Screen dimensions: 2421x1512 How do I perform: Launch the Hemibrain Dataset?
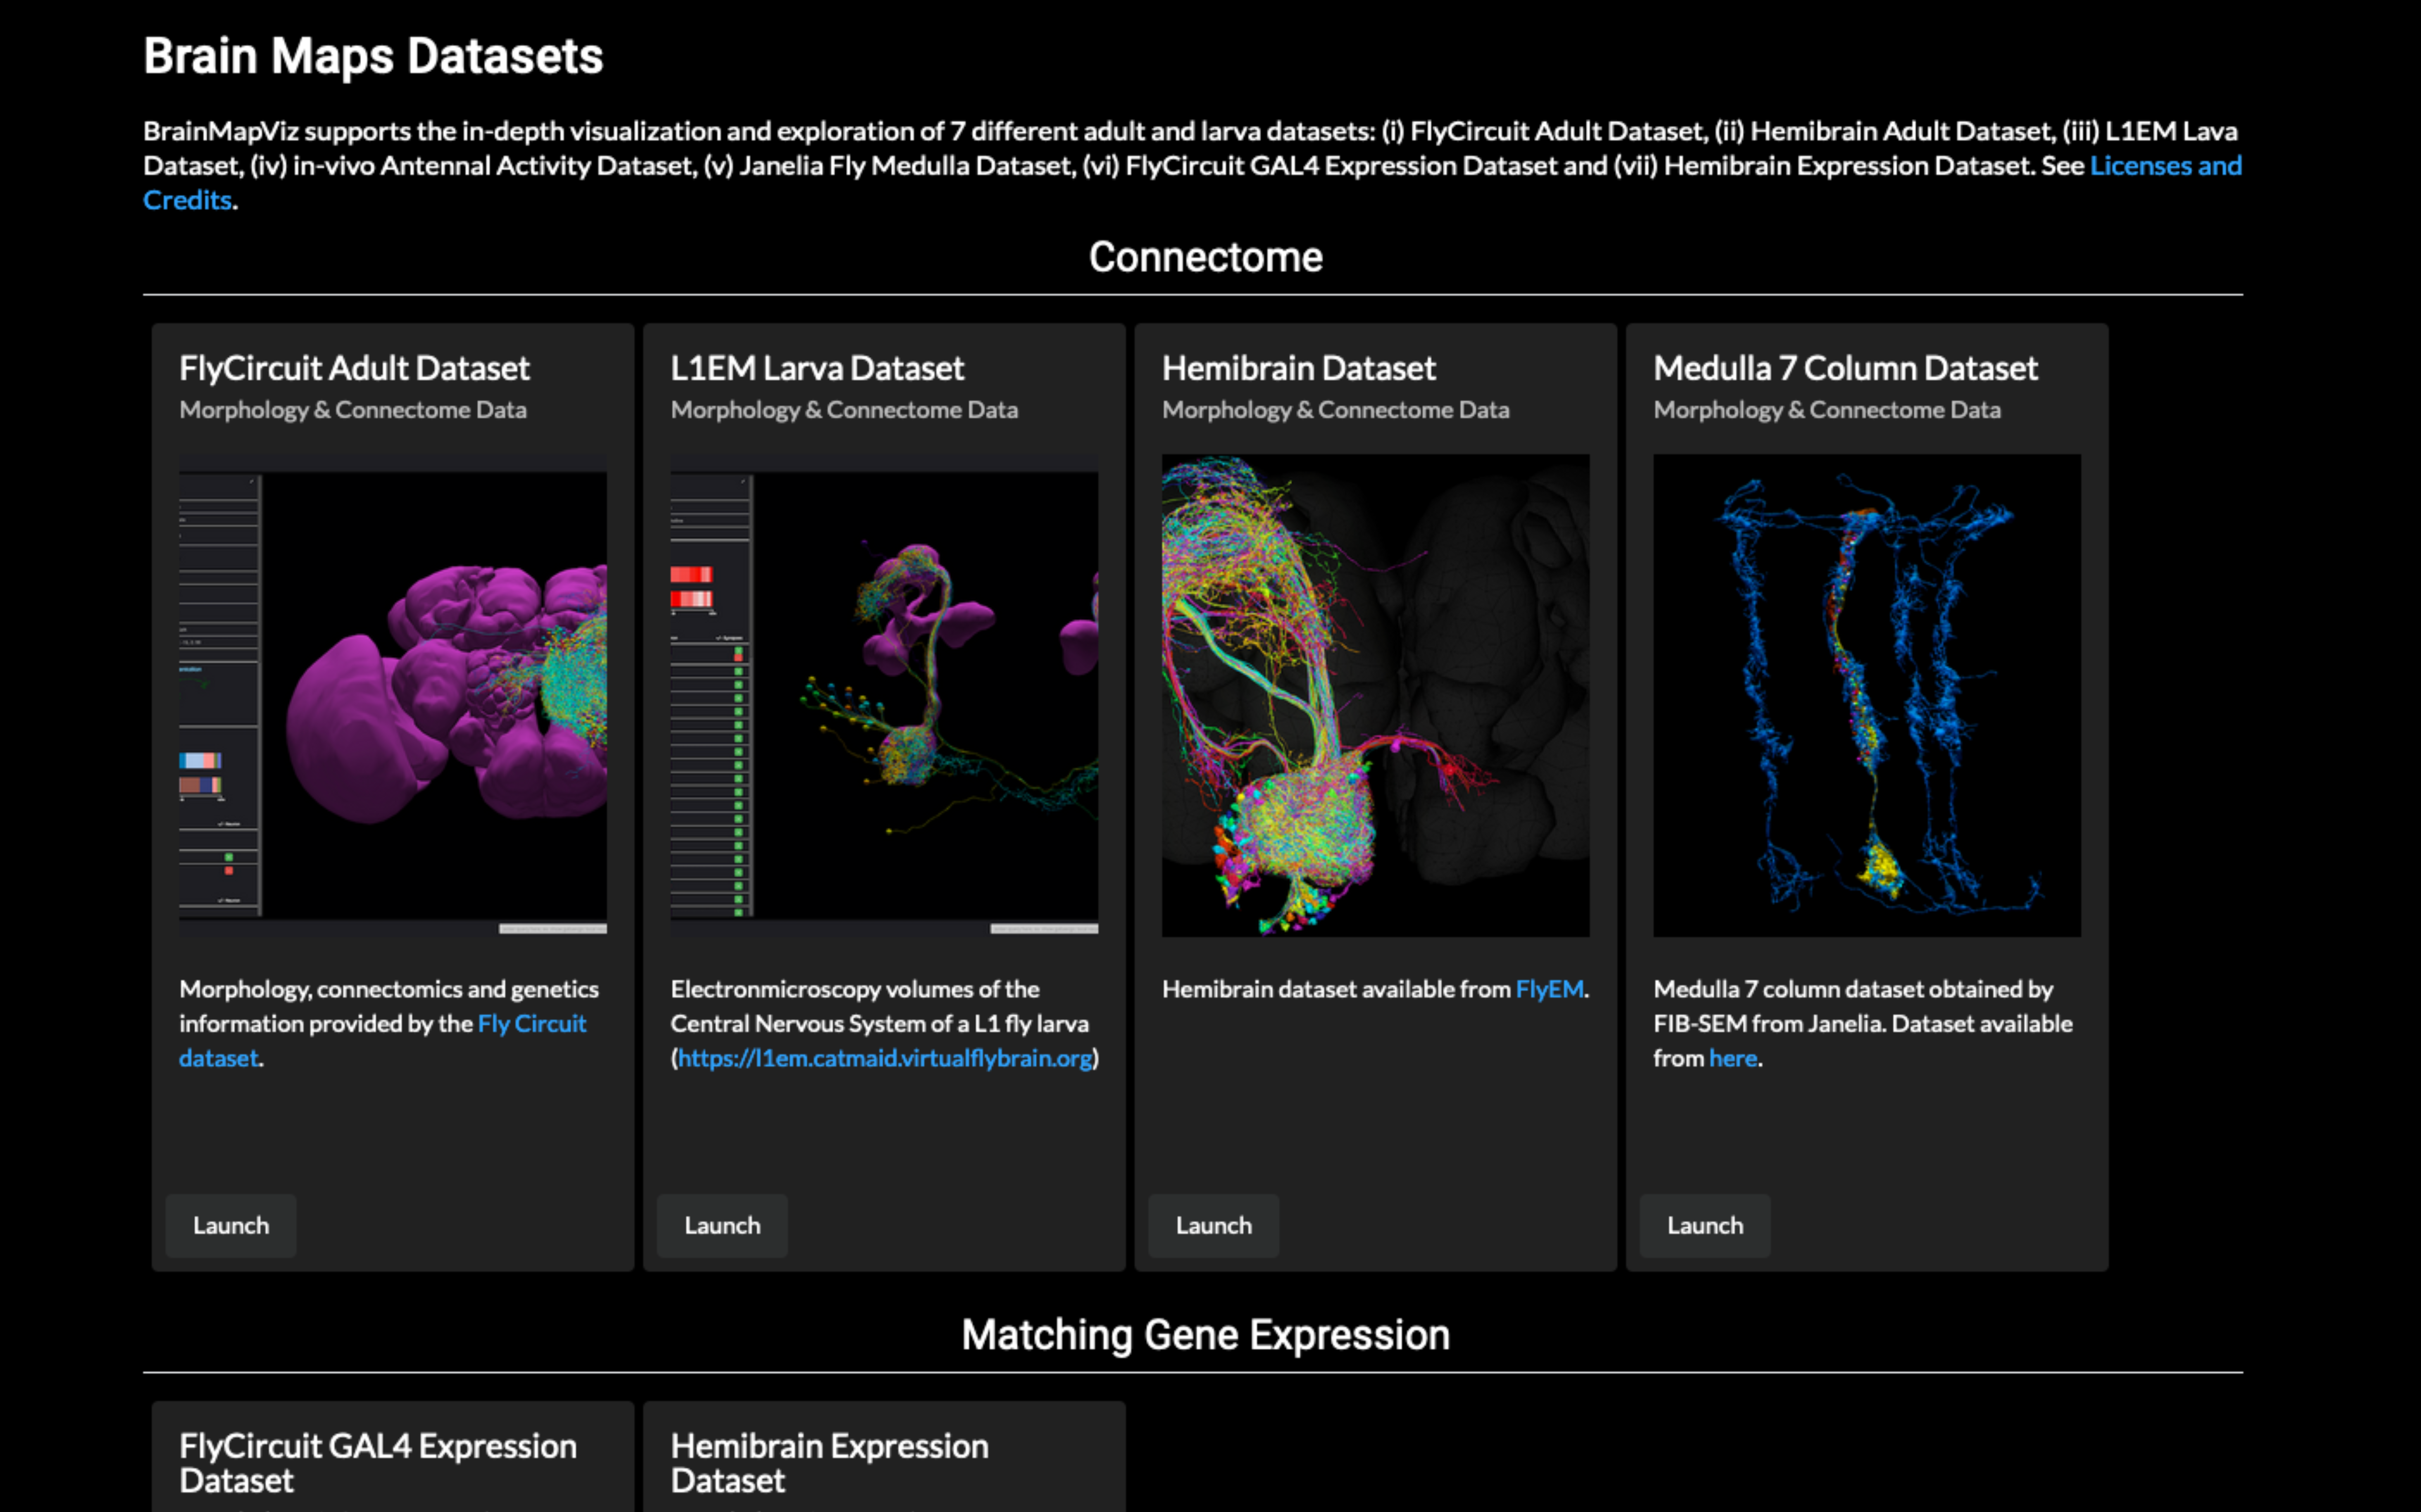coord(1213,1225)
